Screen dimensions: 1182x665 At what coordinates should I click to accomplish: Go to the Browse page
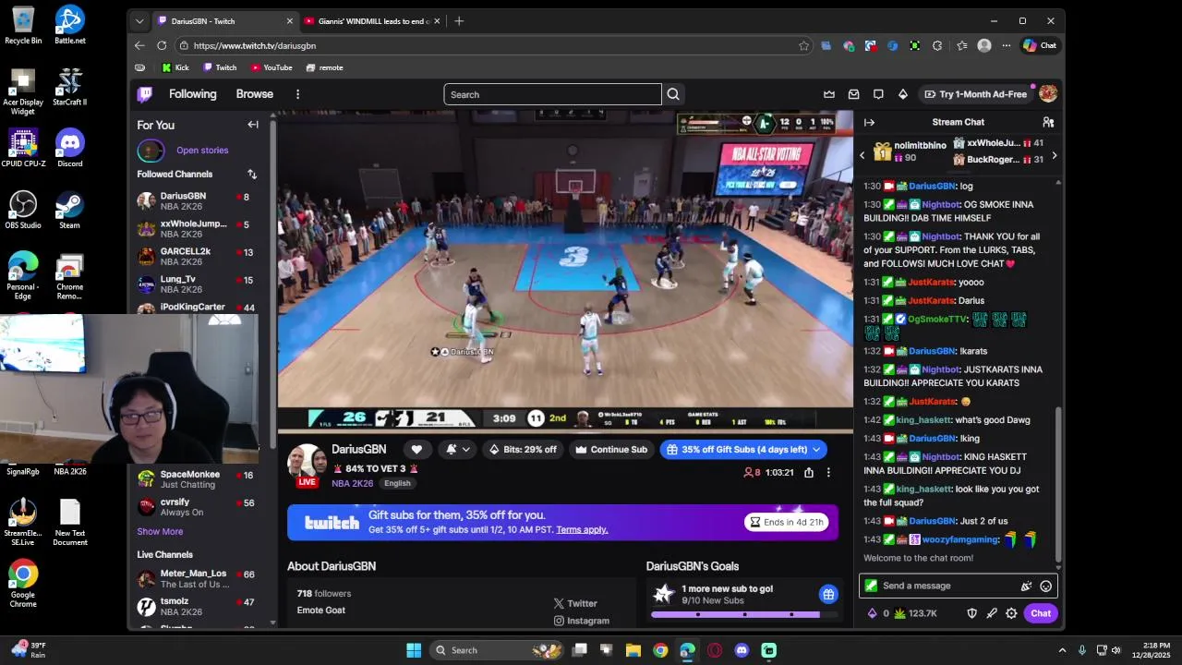pos(254,94)
